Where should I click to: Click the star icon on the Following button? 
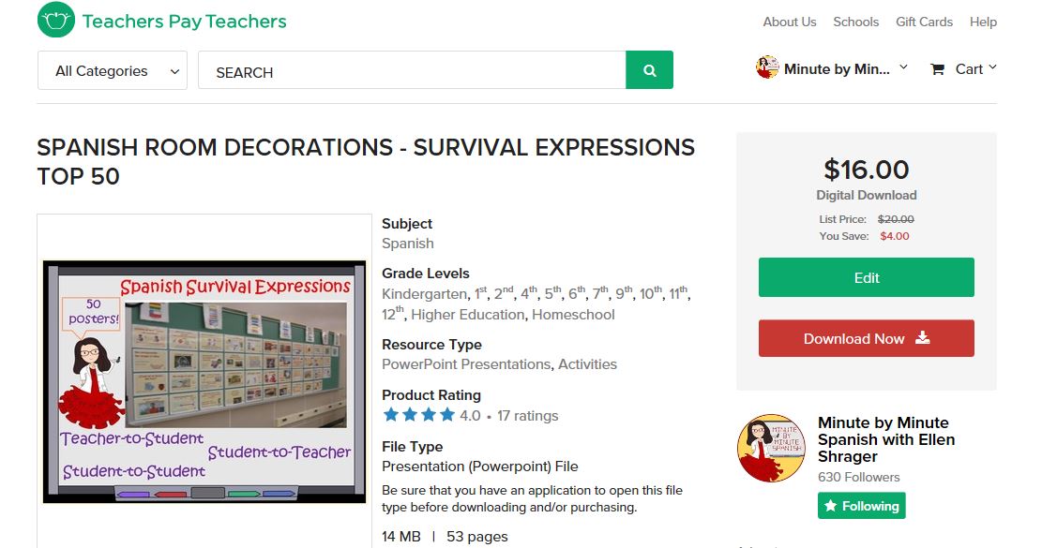831,506
